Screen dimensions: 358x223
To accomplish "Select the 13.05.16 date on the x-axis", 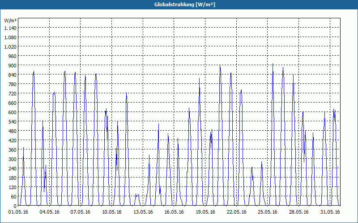I will point(143,212).
